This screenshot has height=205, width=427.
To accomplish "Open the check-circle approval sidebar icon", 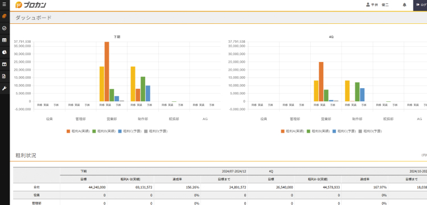I will pos(4,28).
